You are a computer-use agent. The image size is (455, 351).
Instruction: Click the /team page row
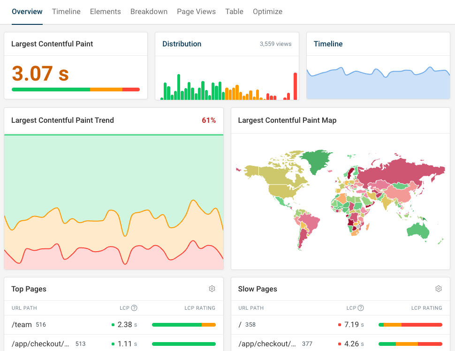point(114,325)
